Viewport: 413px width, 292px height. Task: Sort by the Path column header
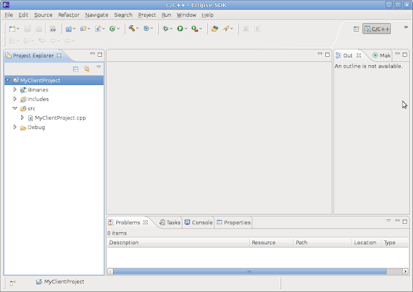[x=323, y=242]
